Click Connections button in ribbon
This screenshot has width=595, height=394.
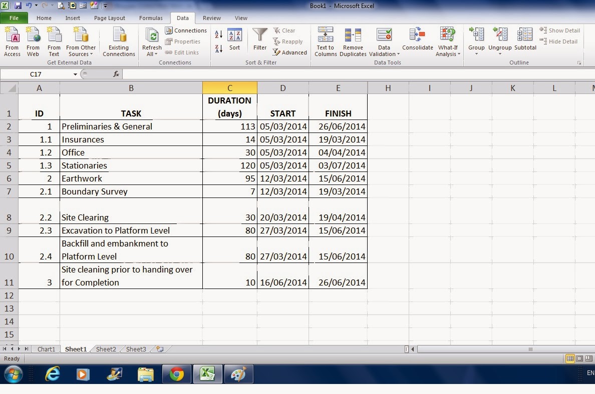point(186,30)
